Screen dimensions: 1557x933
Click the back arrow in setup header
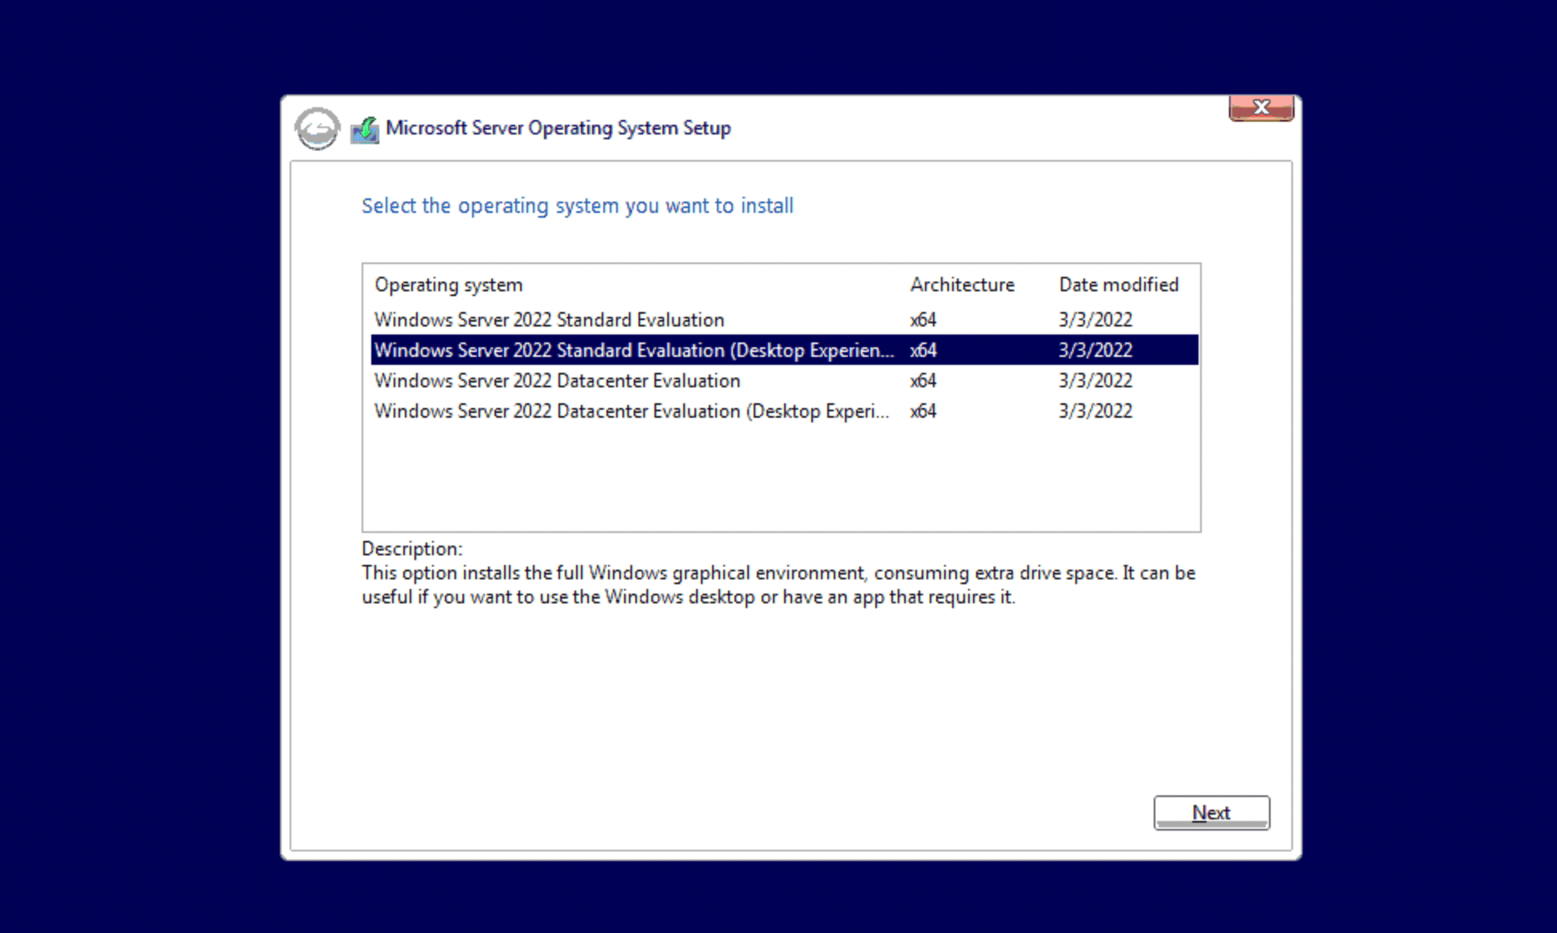coord(317,128)
